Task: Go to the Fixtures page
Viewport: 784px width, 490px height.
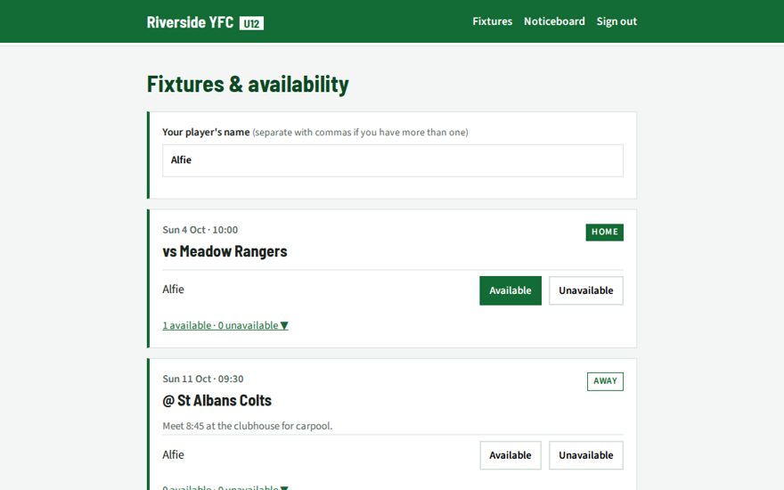Action: click(x=492, y=21)
